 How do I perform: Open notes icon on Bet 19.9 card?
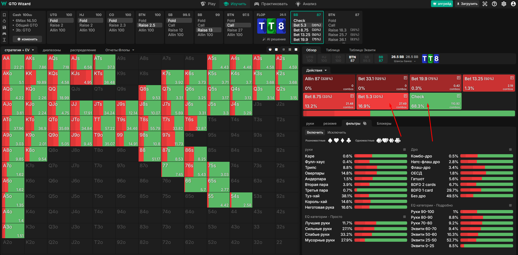point(458,78)
